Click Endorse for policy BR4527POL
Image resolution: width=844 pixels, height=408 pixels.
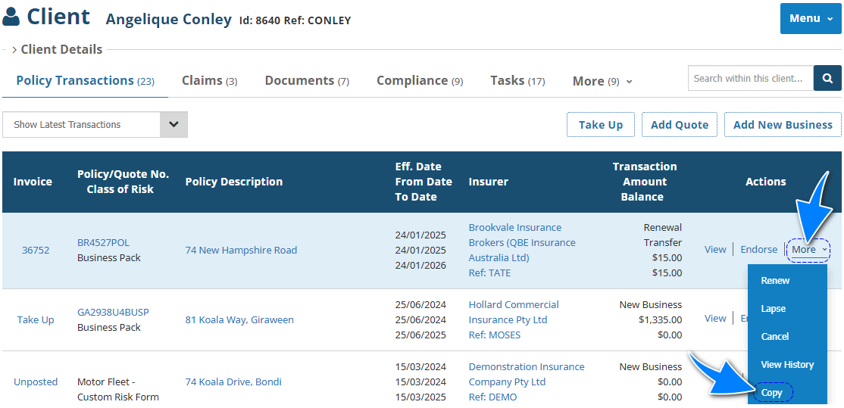click(x=758, y=249)
